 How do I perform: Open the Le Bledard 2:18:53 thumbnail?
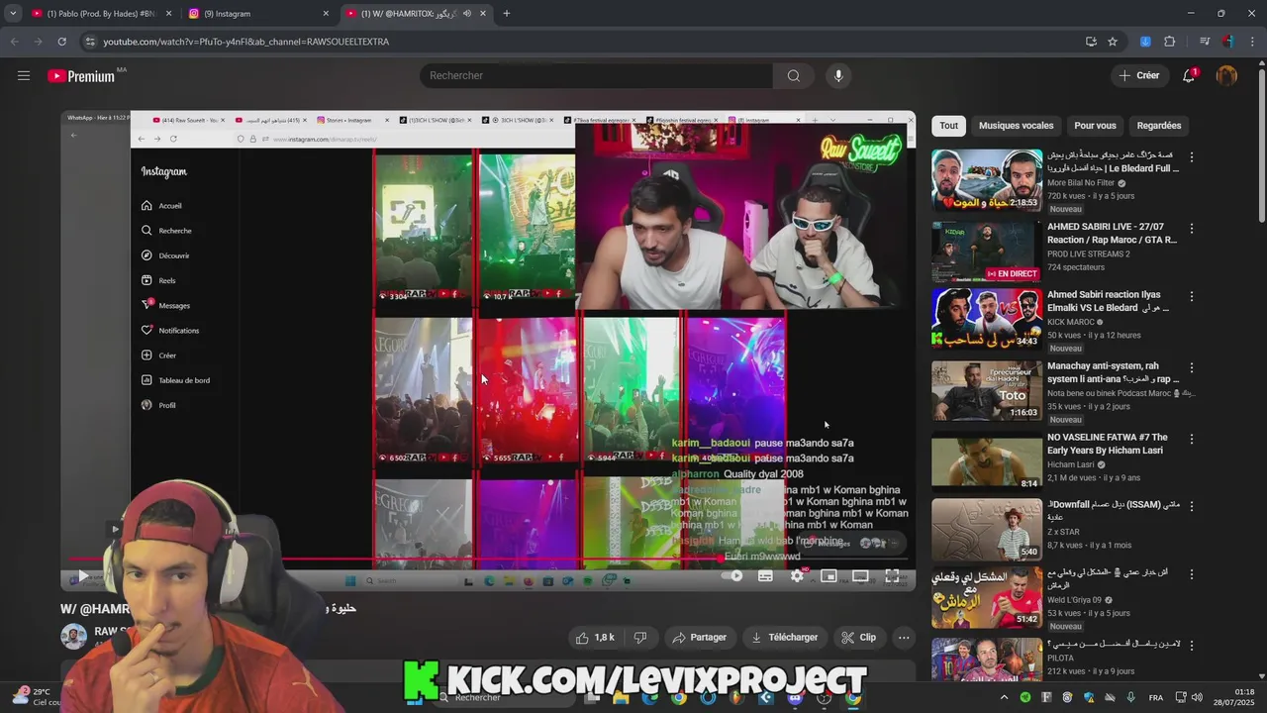(x=987, y=180)
